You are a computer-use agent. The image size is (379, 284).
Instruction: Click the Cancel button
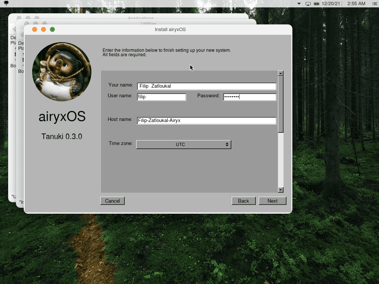[112, 201]
